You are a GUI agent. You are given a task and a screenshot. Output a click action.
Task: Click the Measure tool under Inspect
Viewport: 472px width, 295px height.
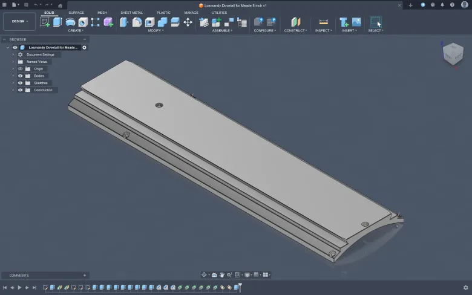[323, 22]
